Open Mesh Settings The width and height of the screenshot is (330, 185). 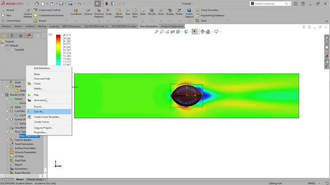119,13
